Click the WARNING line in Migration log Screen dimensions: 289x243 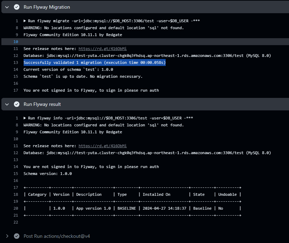click(104, 28)
